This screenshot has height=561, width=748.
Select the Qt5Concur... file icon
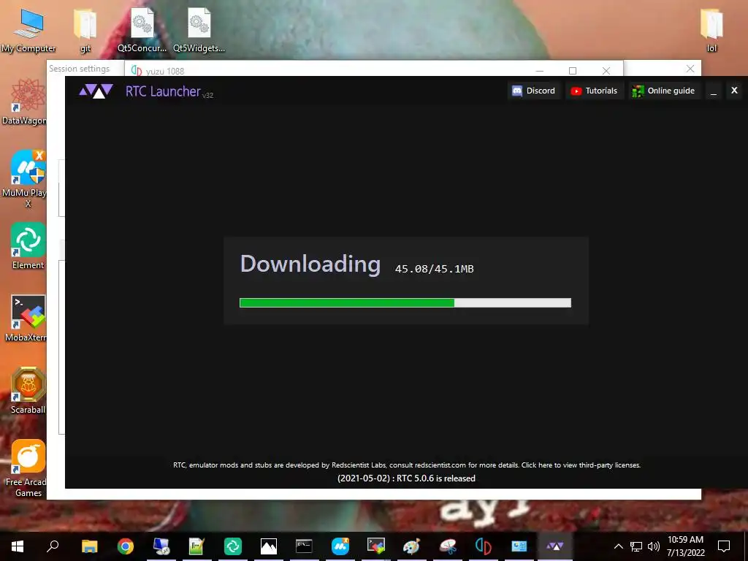pyautogui.click(x=142, y=30)
